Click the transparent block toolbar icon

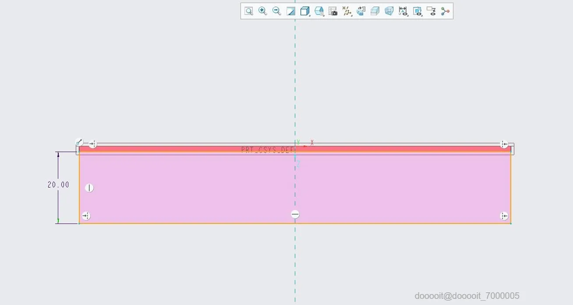(x=389, y=11)
